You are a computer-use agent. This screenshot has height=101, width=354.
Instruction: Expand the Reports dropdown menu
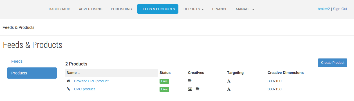[194, 9]
